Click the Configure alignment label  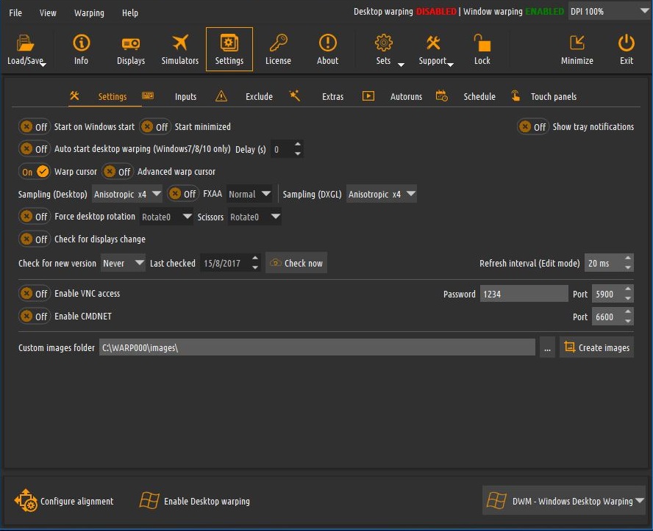tap(76, 501)
